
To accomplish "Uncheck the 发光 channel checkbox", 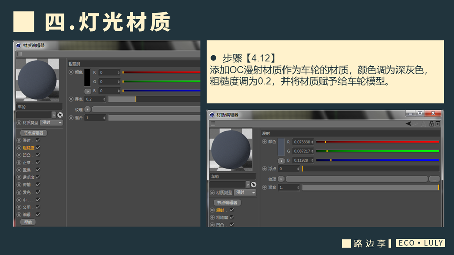I will [x=38, y=192].
